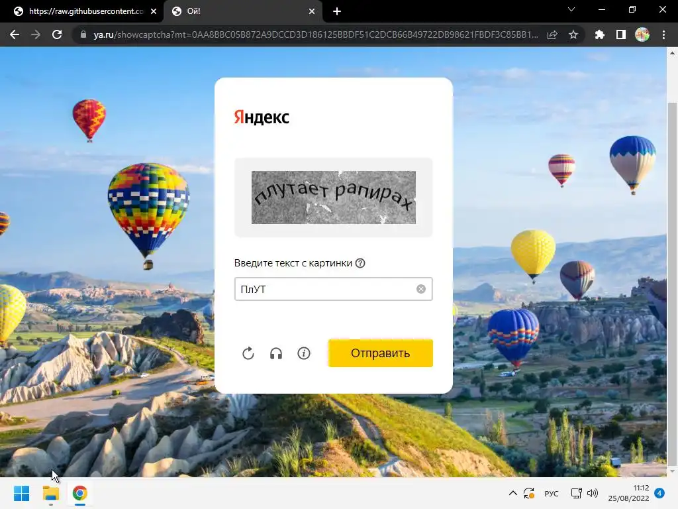Click the distorted captcha image
678x509 pixels.
click(x=334, y=198)
